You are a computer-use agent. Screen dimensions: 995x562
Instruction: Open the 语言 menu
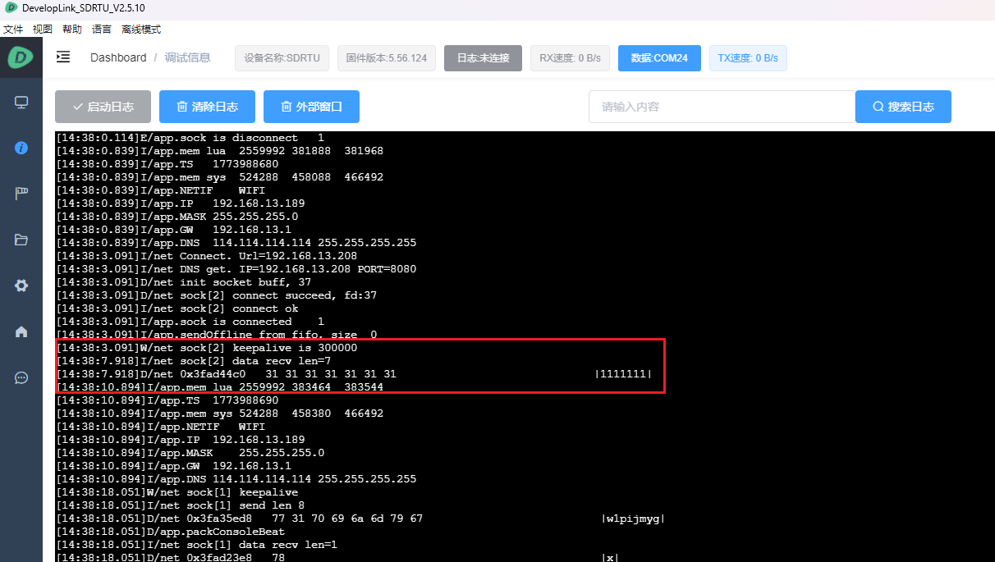point(102,29)
